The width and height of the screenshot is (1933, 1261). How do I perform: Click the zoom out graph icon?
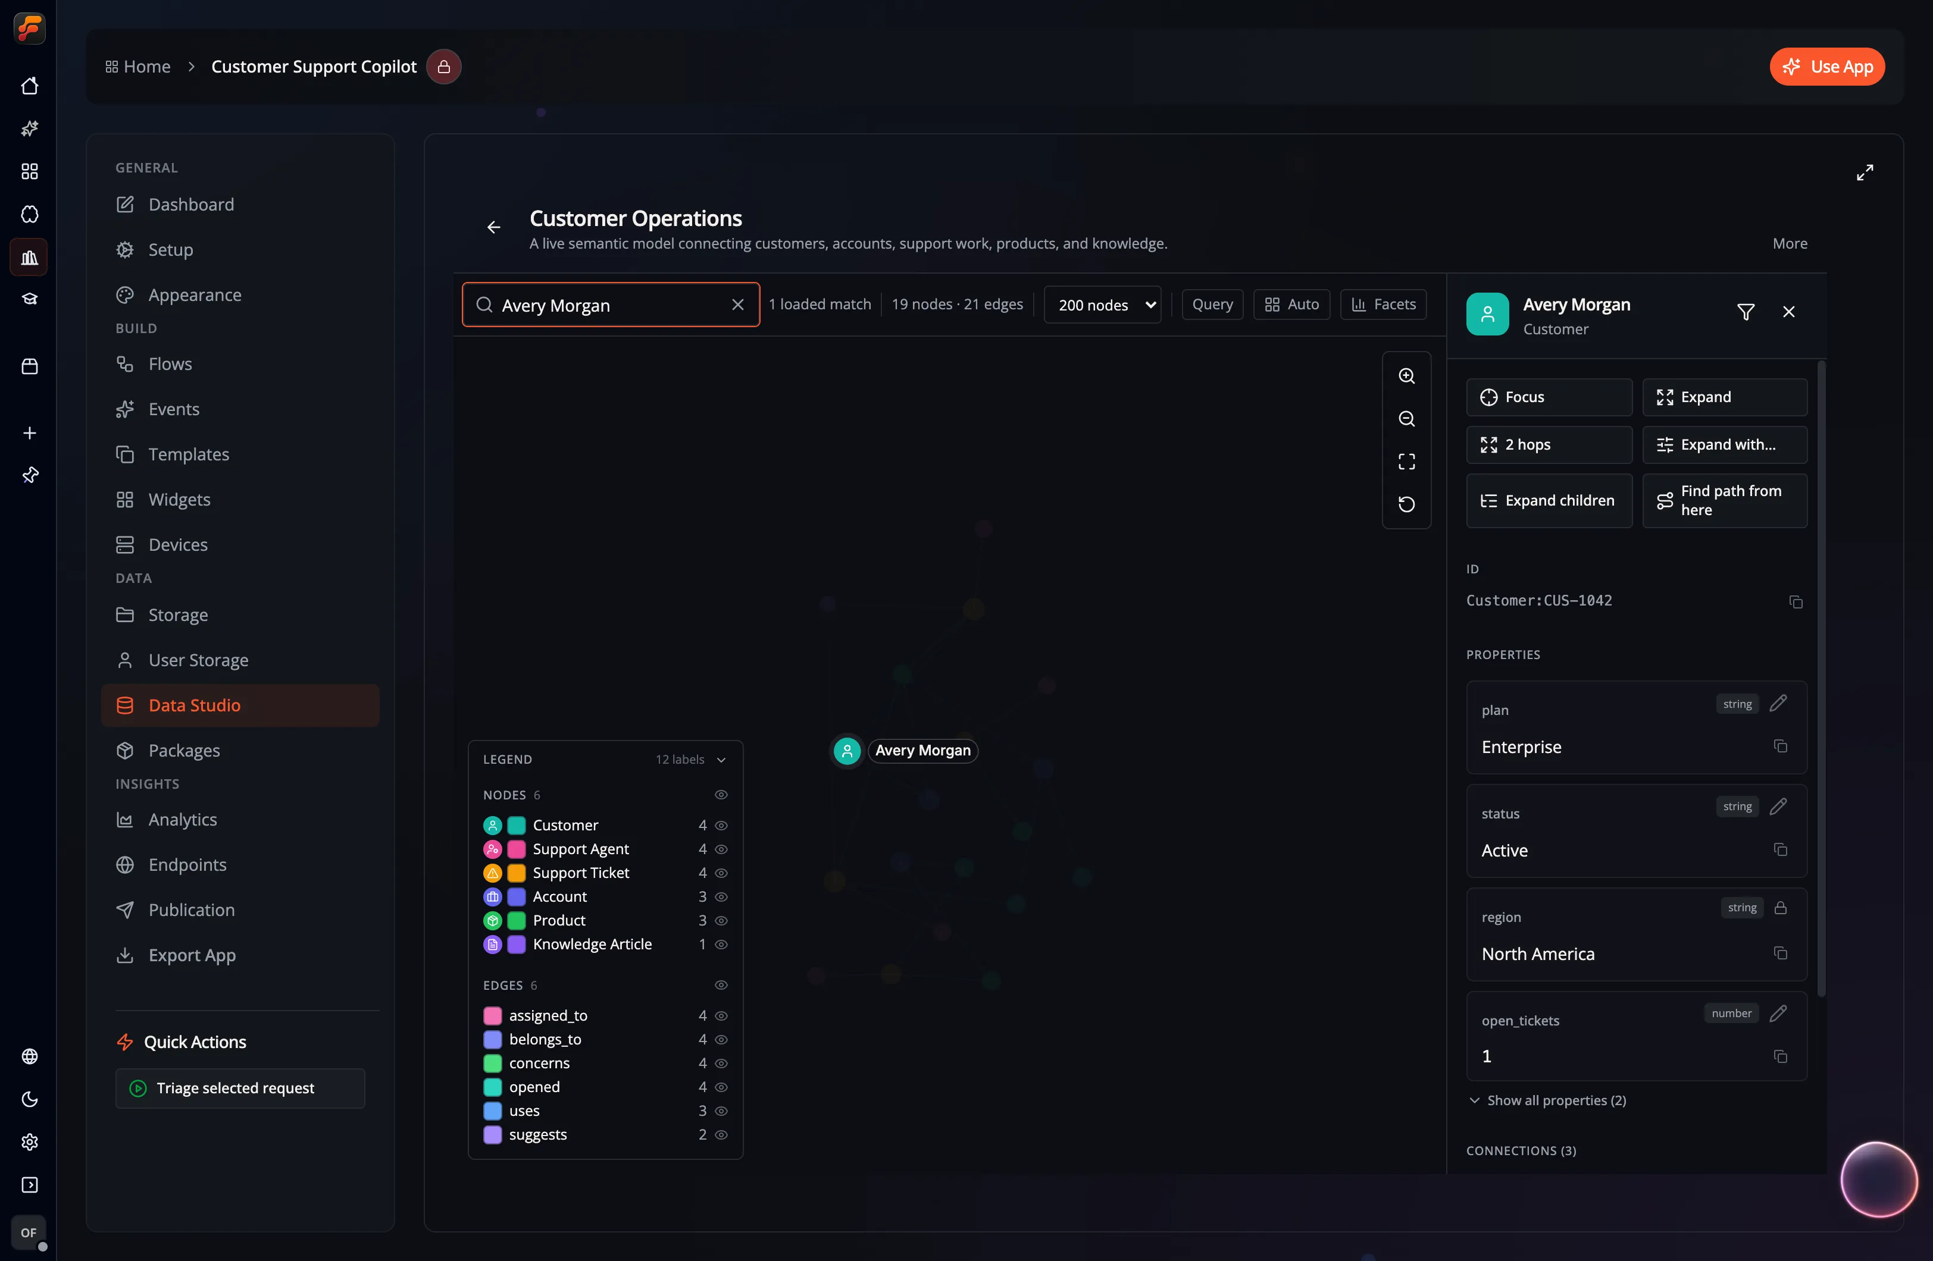1406,419
